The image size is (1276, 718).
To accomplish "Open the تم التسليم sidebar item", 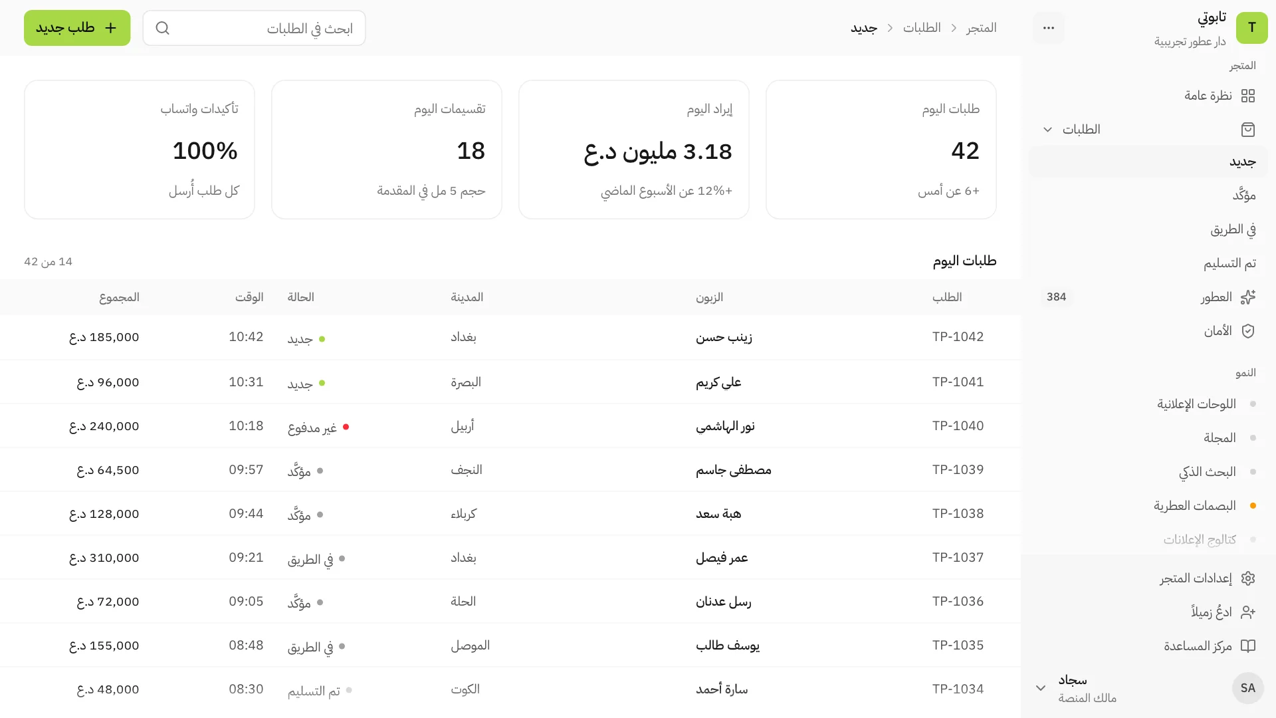I will [1148, 263].
